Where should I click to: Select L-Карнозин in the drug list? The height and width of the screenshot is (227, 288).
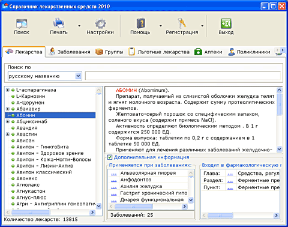[x=31, y=96]
